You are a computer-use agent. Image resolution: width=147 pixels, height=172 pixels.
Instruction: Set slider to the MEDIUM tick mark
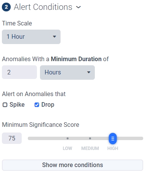point(90,138)
